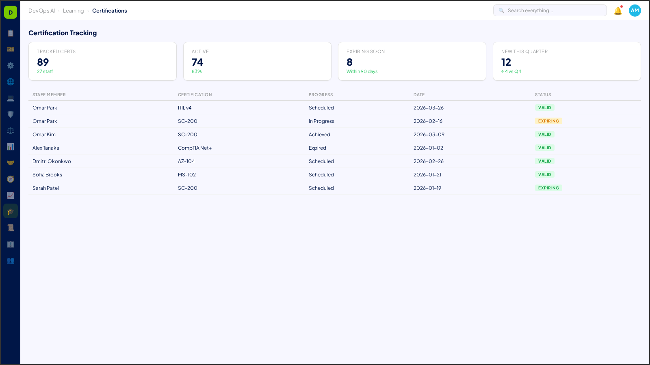Open the laptop devices section in sidebar

[x=11, y=98]
